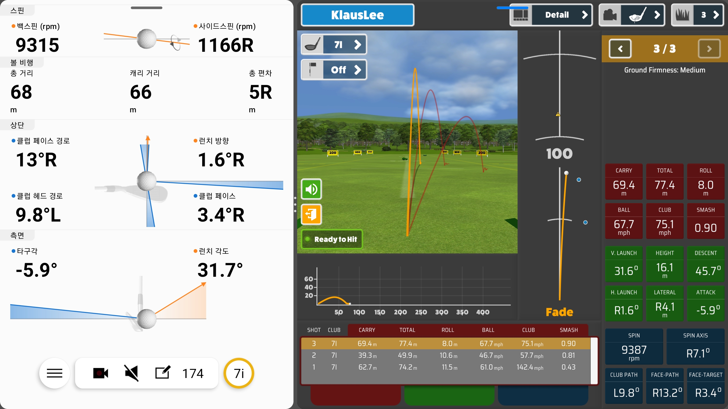Toggle the green sound speaker button
Viewport: 728px width, 409px height.
[311, 189]
